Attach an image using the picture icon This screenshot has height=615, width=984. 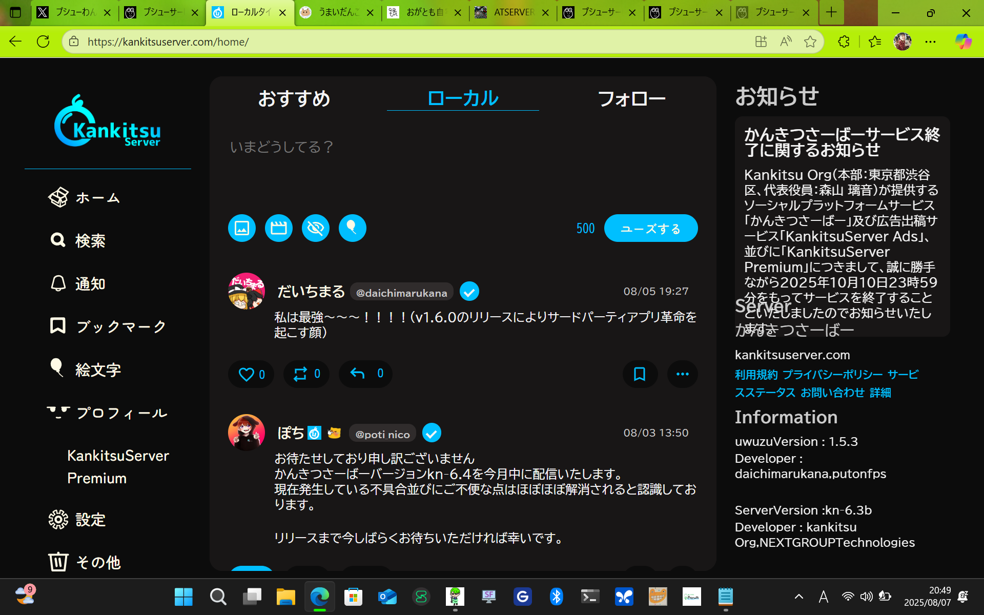(x=242, y=228)
